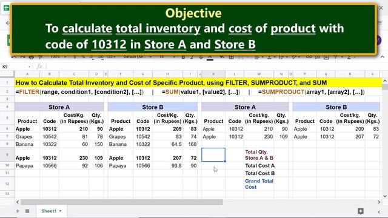This screenshot has height=218, width=388.
Task: Toggle bold formatting in toolbar
Action: 183,57
